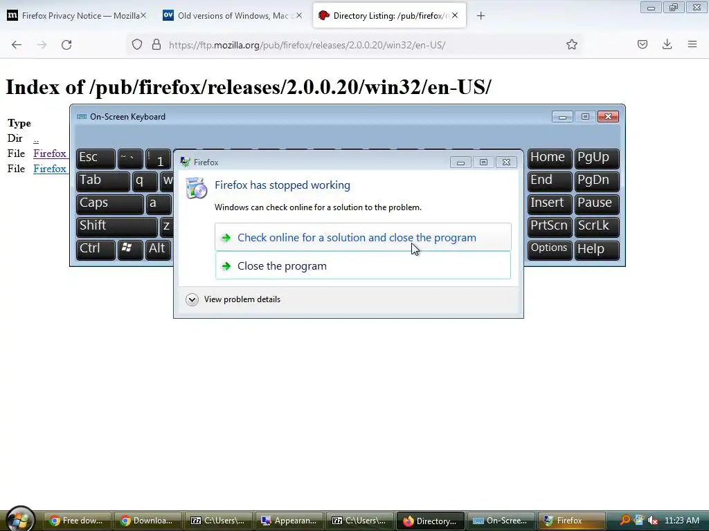Viewport: 709px width, 531px height.
Task: Toggle the Shift key on On-Screen Keyboard
Action: tap(117, 227)
